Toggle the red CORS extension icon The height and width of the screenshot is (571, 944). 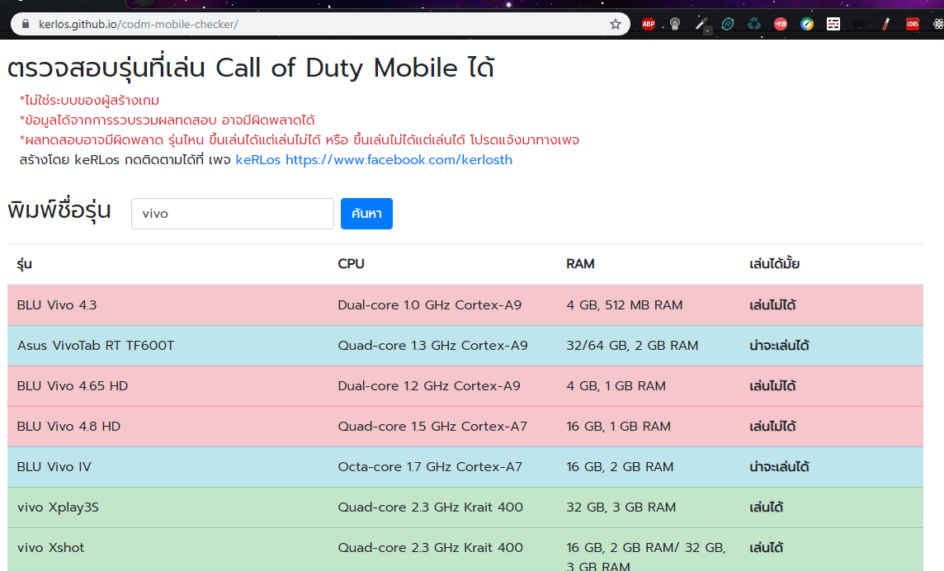tap(913, 24)
